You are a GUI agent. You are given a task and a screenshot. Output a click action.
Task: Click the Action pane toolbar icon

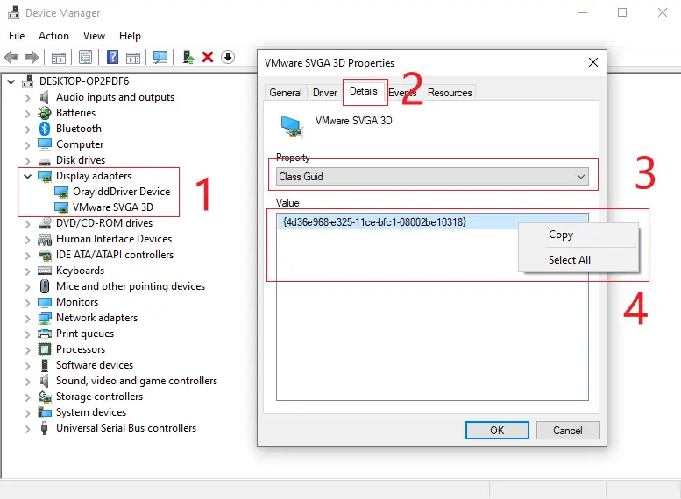(x=133, y=57)
